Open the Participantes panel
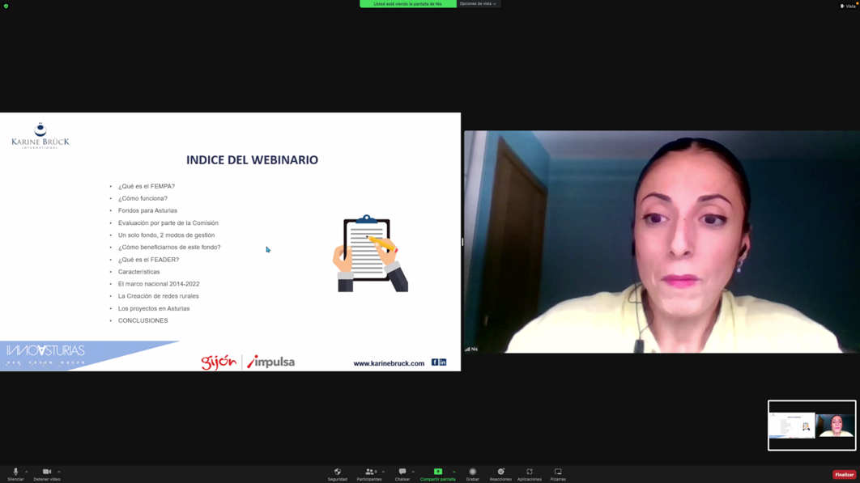The width and height of the screenshot is (860, 483). tap(368, 473)
